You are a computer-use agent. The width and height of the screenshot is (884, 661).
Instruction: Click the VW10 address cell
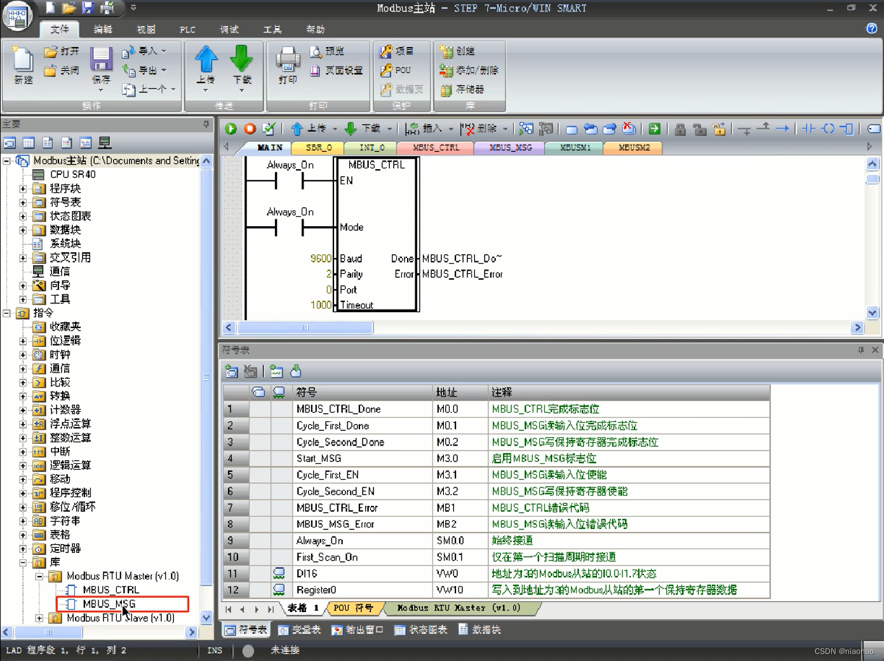point(460,590)
